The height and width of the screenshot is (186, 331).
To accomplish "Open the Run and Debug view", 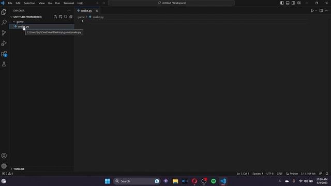I will [x=4, y=43].
